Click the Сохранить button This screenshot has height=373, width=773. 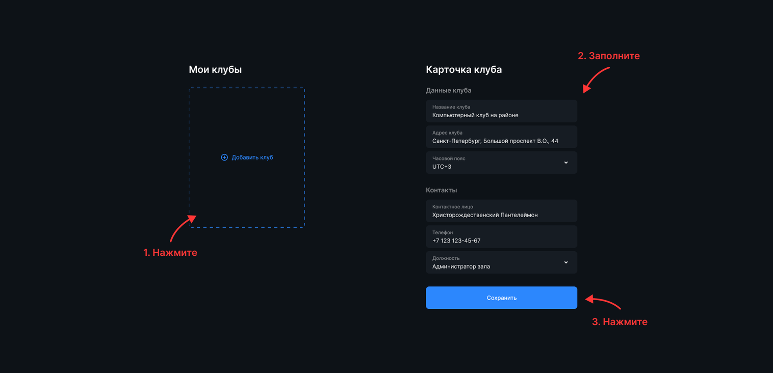pos(501,298)
